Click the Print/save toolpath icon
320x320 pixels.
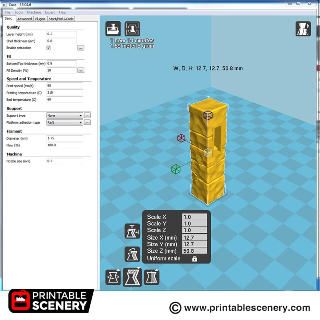coord(132,29)
